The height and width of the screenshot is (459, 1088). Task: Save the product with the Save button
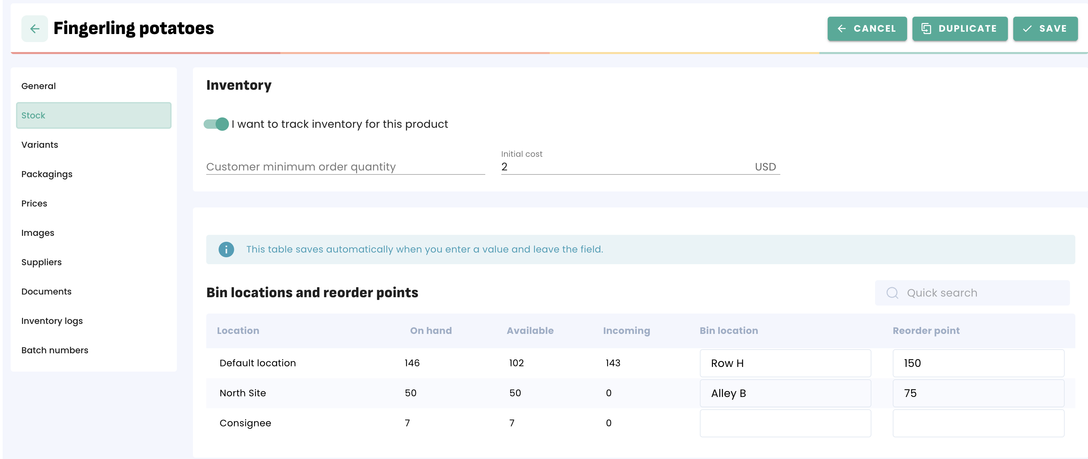pos(1045,28)
